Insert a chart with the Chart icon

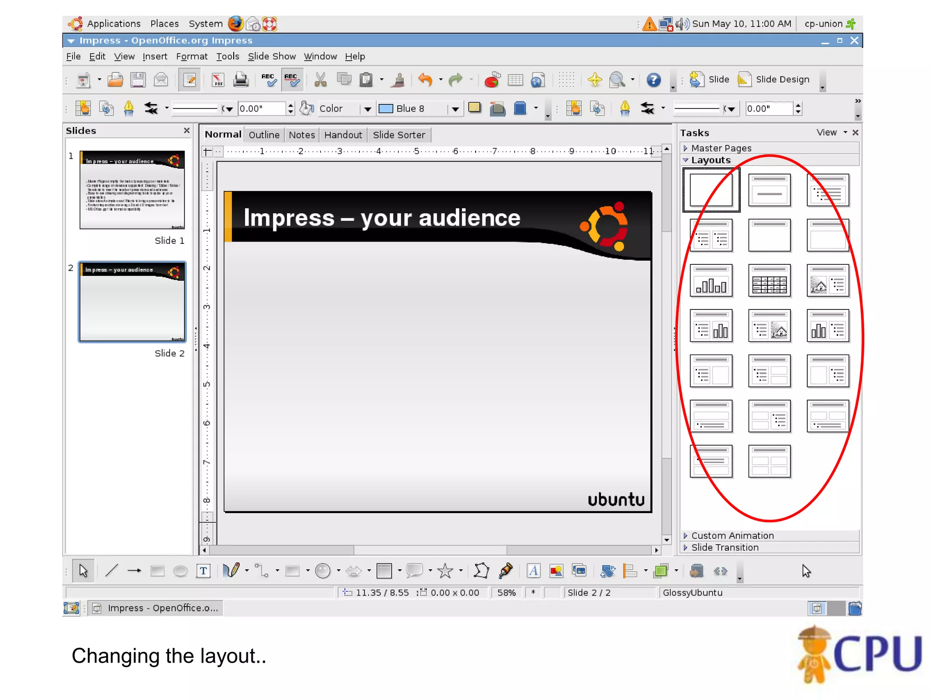tap(492, 80)
